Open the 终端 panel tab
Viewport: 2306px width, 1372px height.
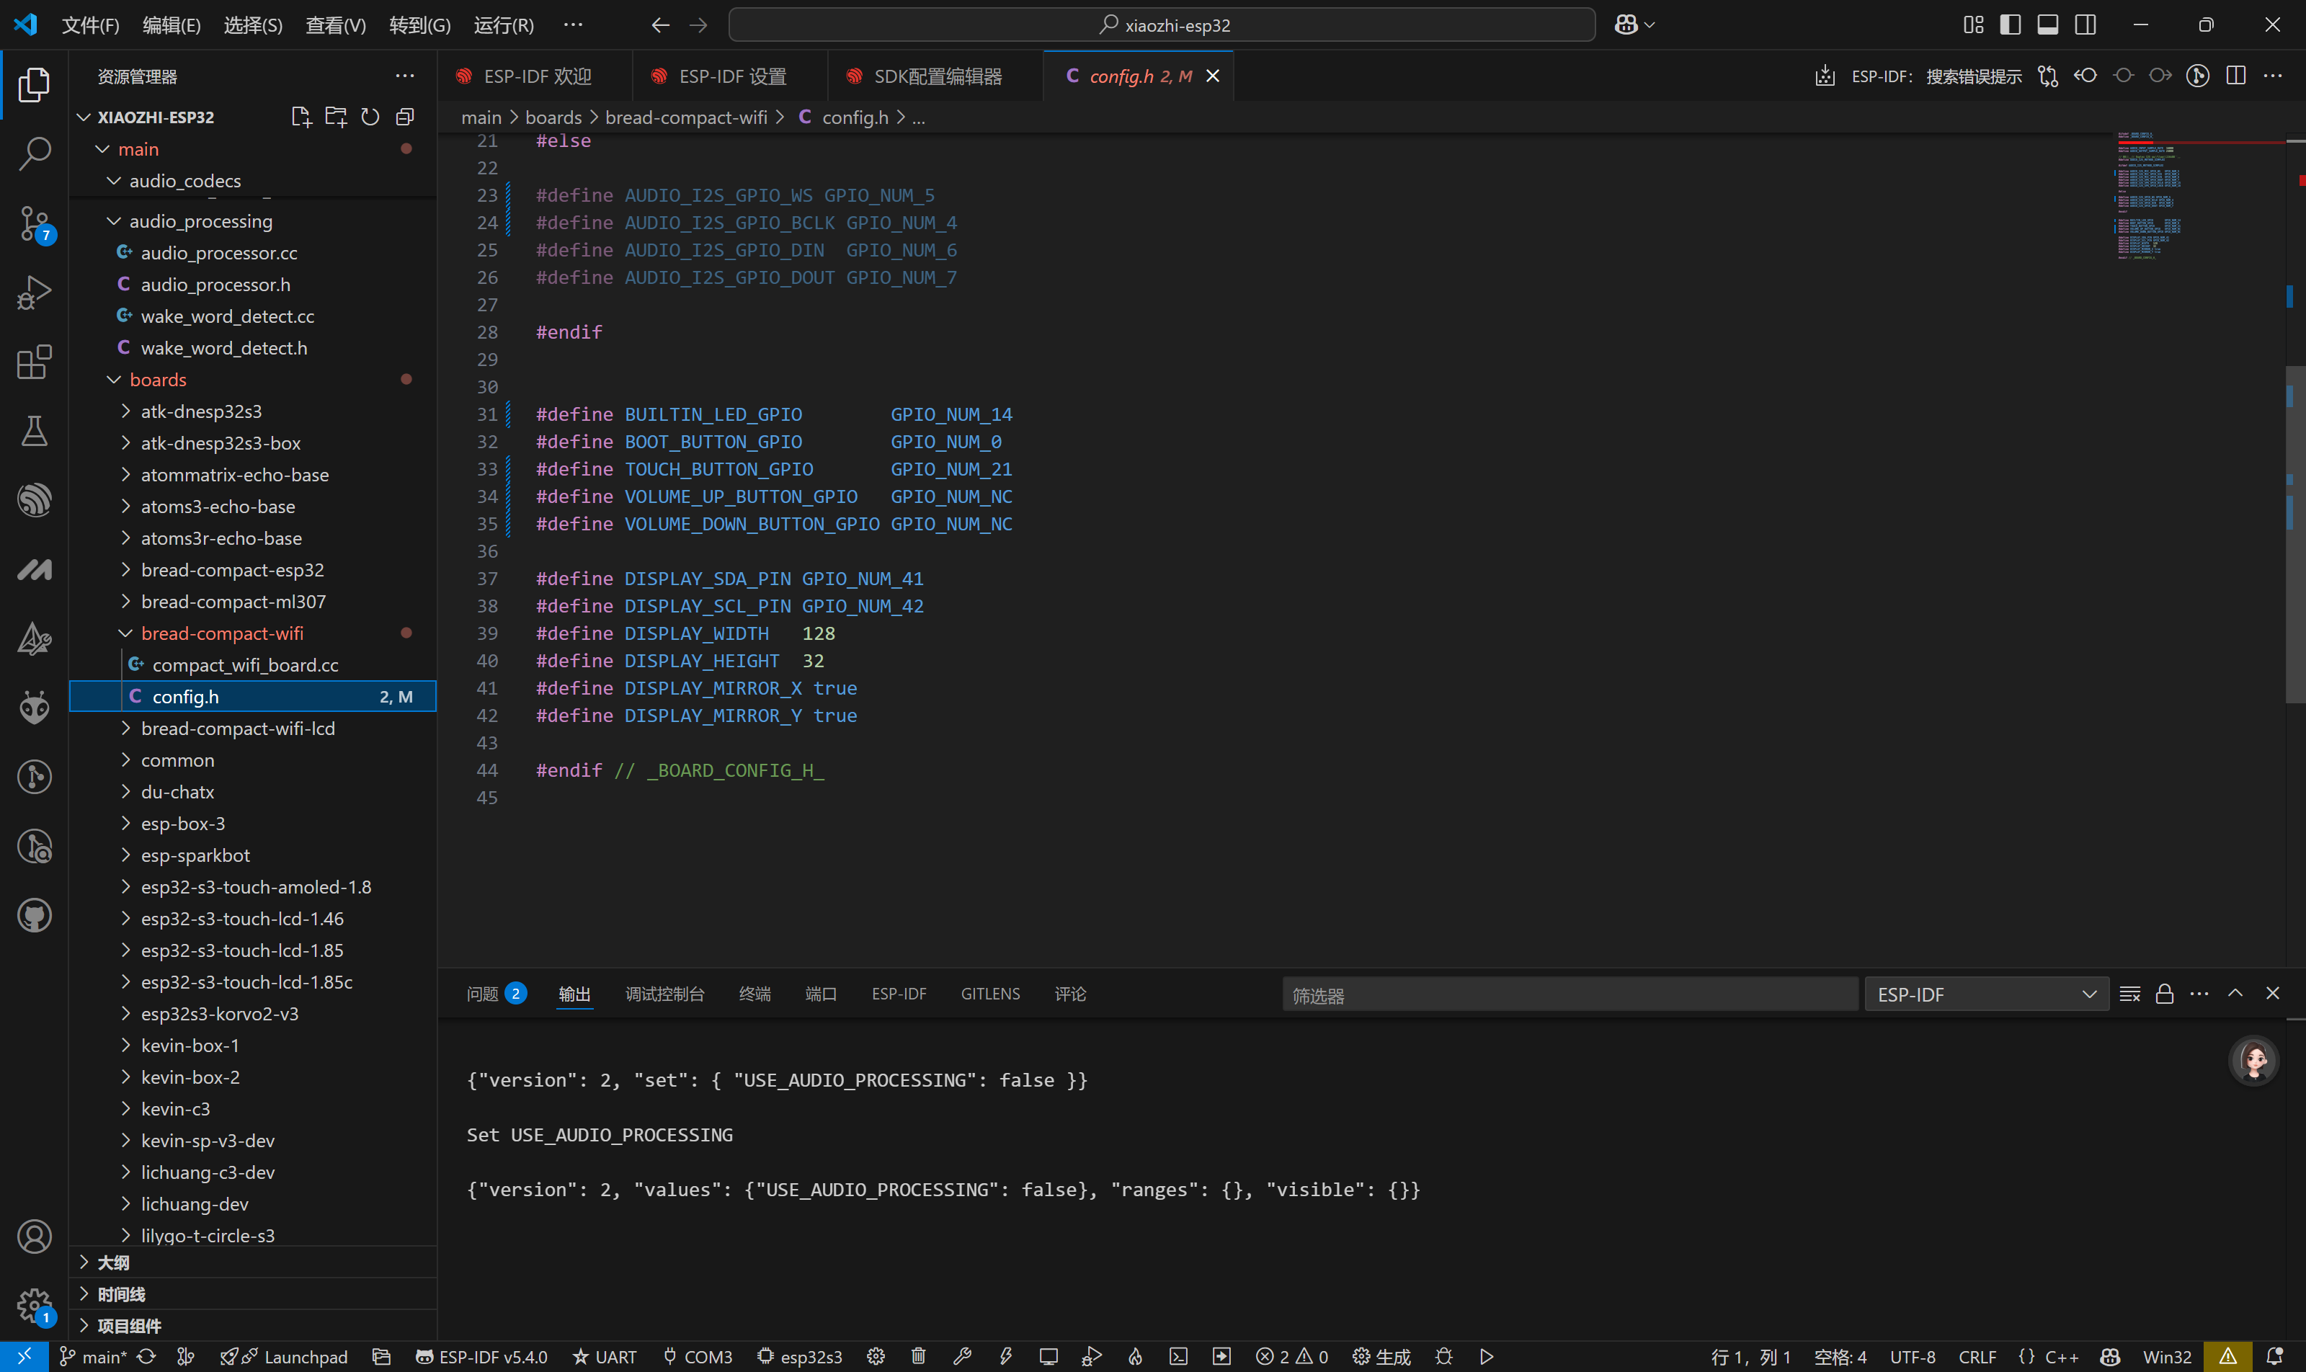coord(754,994)
